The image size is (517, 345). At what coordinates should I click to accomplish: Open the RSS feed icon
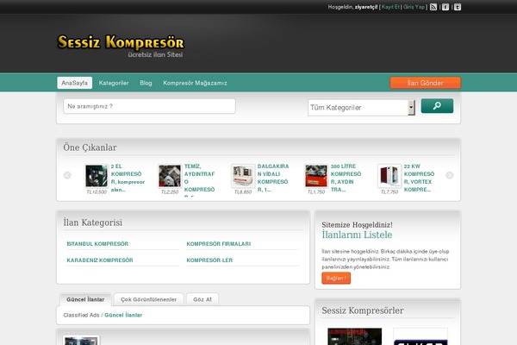[433, 7]
